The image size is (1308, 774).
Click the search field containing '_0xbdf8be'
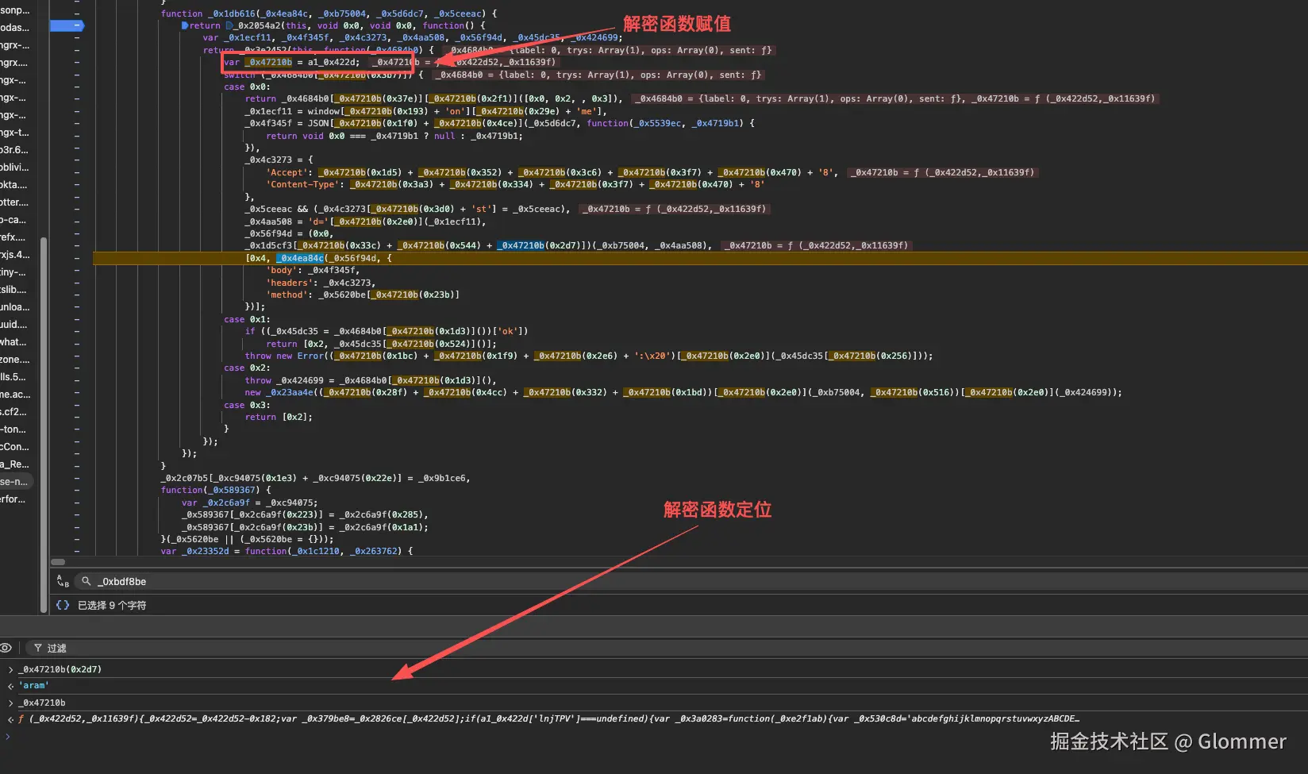point(317,582)
